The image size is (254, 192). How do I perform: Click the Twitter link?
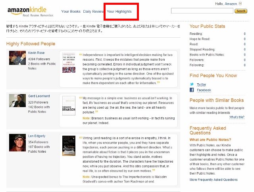pos(201,84)
